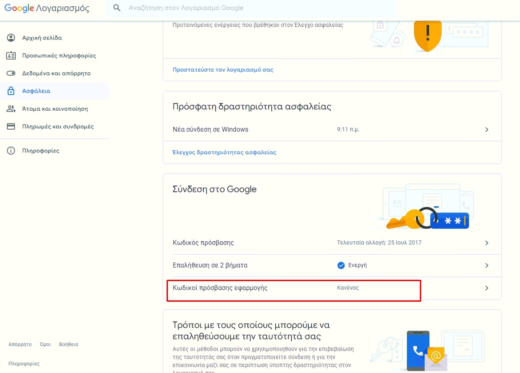Open the Βοήθεια footer link
This screenshot has width=520, height=373.
coord(69,344)
